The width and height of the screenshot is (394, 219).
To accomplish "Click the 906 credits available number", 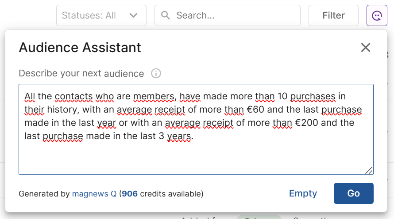I will point(129,194).
